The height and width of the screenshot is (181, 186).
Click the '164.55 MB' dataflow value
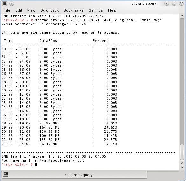pyautogui.click(x=49, y=127)
